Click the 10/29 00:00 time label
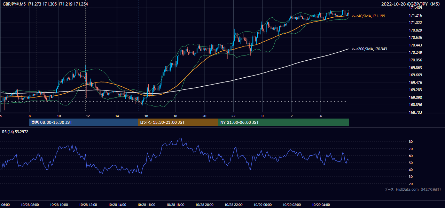This screenshot has height=208, width=445. tap(263, 205)
